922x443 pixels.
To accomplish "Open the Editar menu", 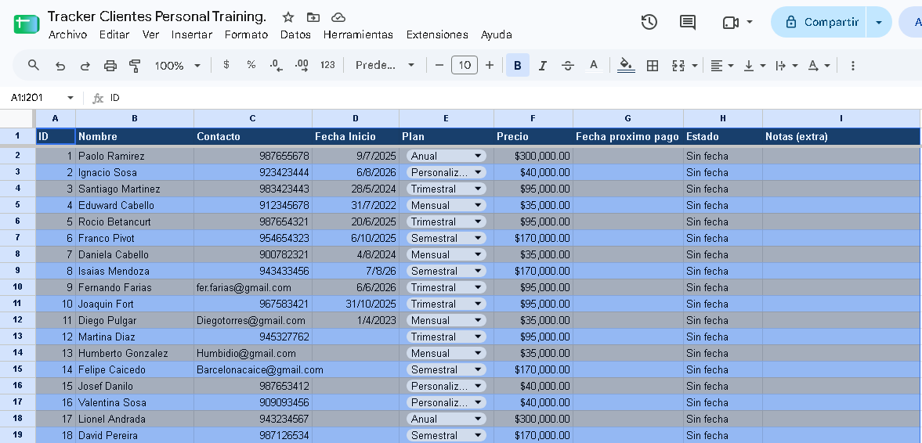I will click(114, 34).
